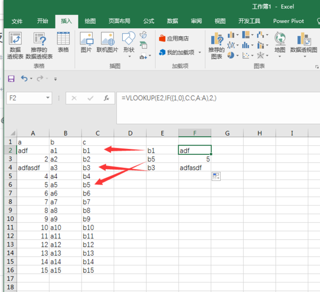Open the Charts group dialog launcher
The height and width of the screenshot is (292, 320).
click(317, 67)
